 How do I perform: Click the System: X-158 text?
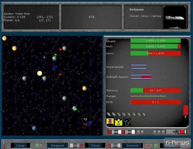(15, 17)
